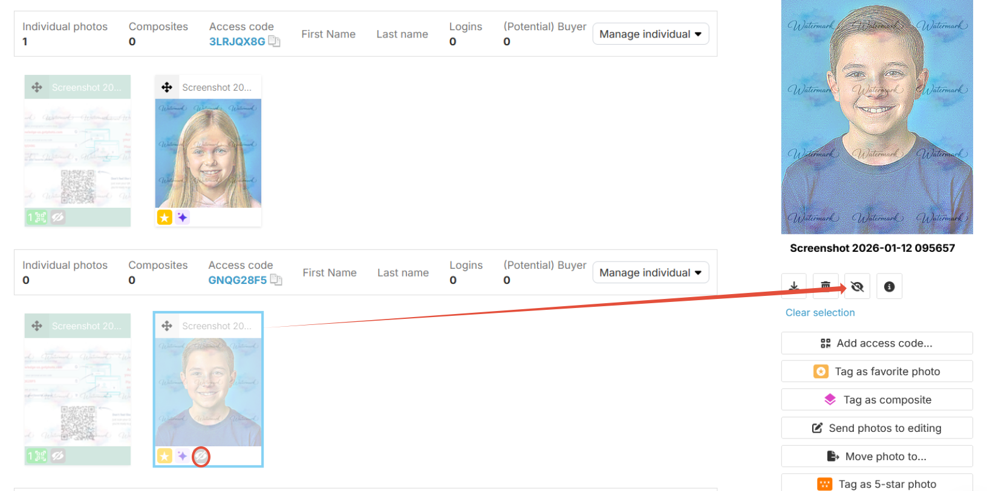987x491 pixels.
Task: Click Logins count in 3LRJQX8G row
Action: click(x=453, y=42)
